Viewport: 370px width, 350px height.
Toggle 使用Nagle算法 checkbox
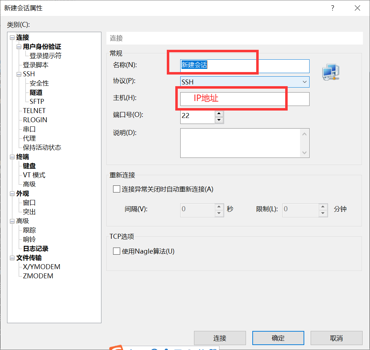coord(117,251)
